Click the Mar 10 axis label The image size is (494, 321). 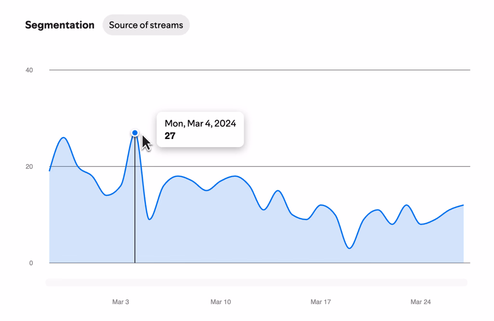[x=220, y=302]
